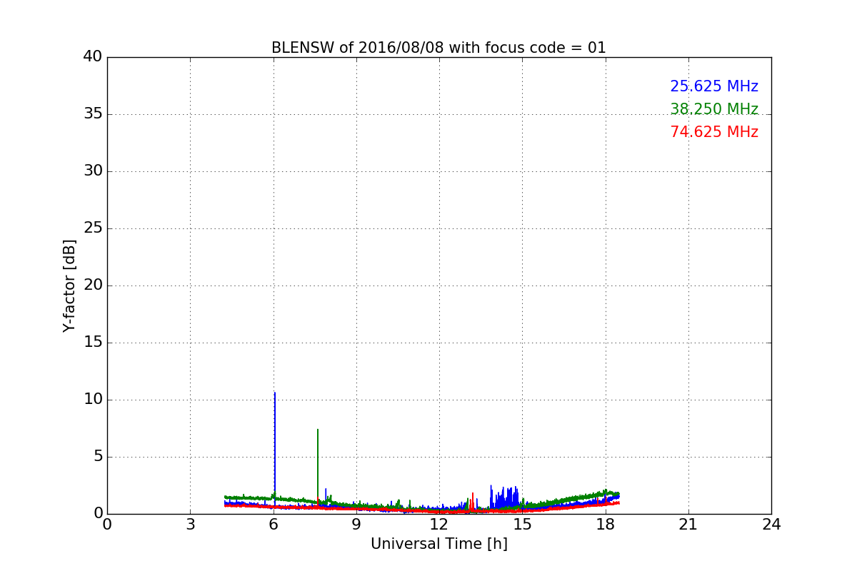Click the 25.625 MHz legend label
Image resolution: width=857 pixels, height=571 pixels.
pos(713,86)
